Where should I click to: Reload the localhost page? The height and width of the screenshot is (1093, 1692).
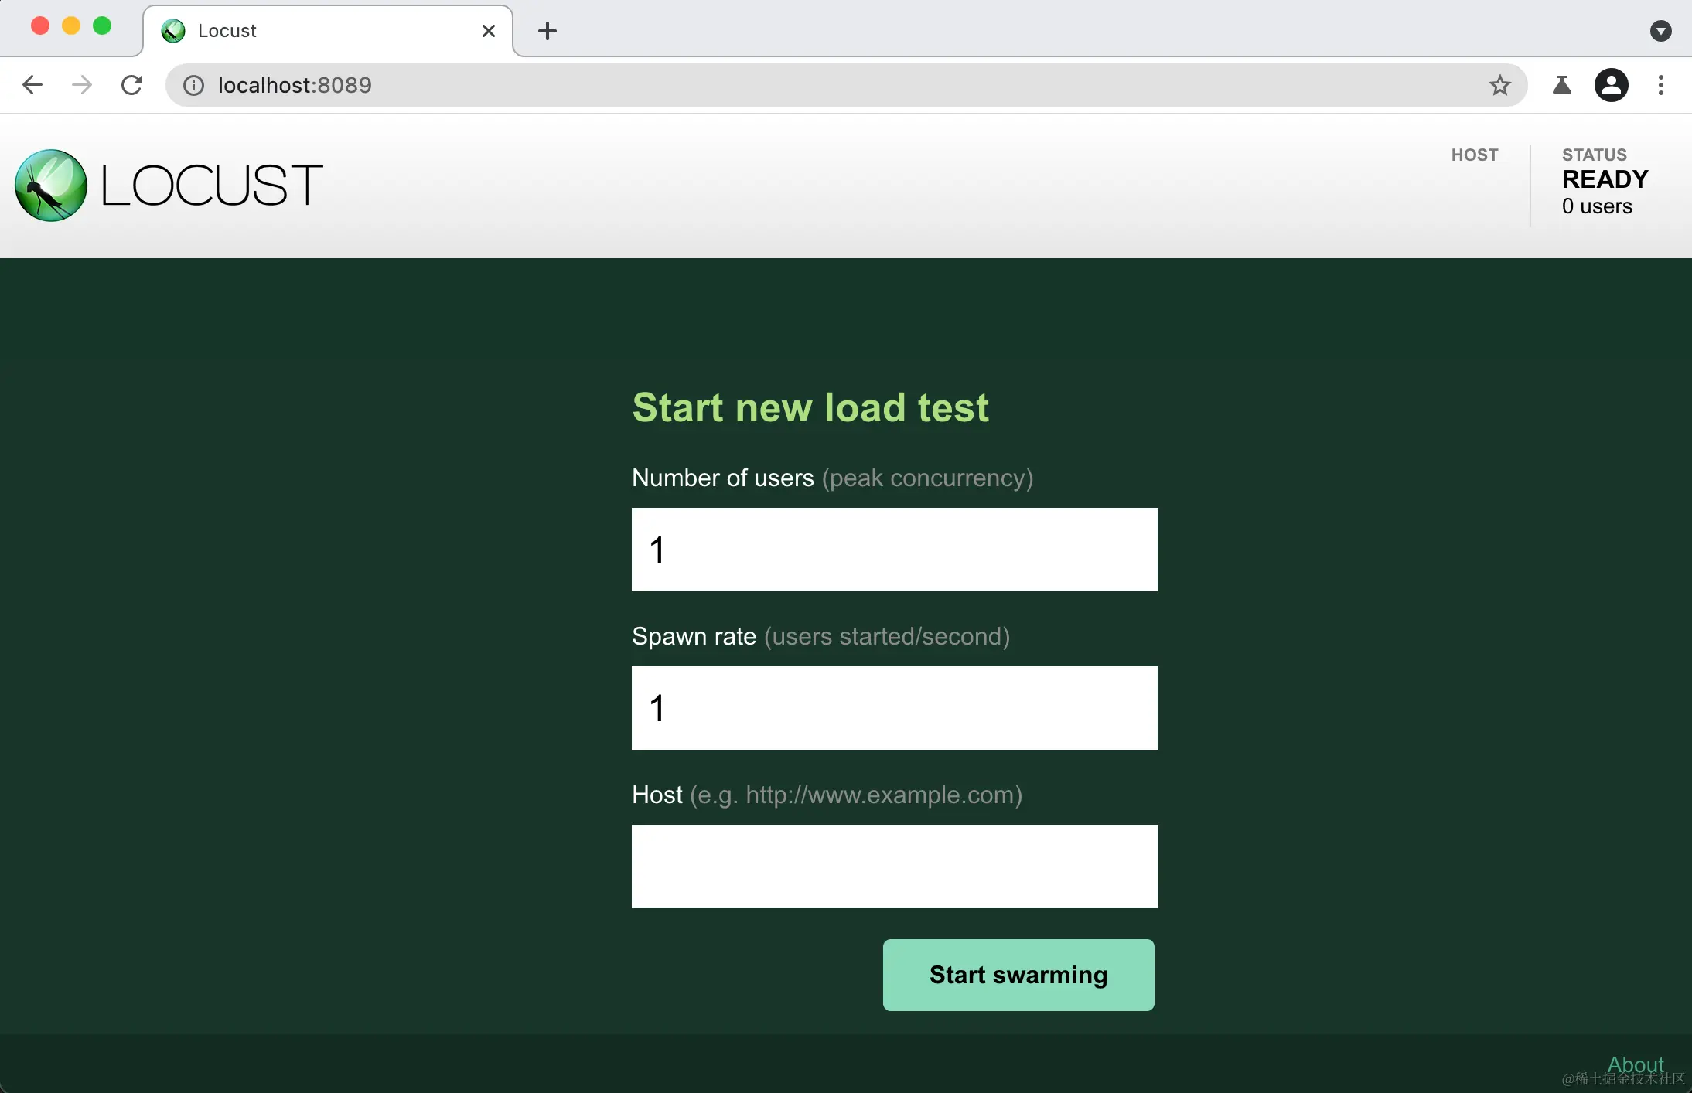[132, 85]
